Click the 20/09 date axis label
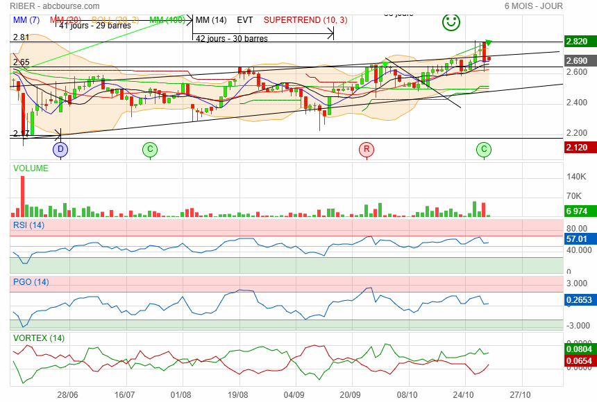This screenshot has height=402, width=597. (x=351, y=395)
